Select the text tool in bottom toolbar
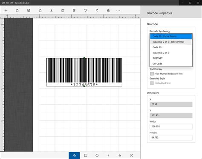The image size is (202, 159). 120,156
